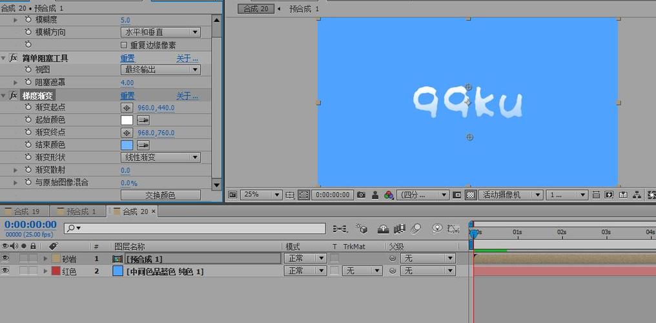Click the motion blur enable icon in timeline
656x323 pixels.
[x=416, y=229]
